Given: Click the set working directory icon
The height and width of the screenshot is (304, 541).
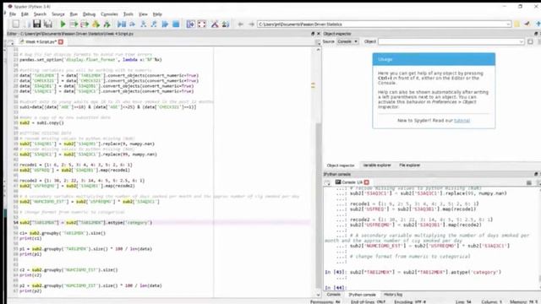Looking at the screenshot, I should click(527, 24).
